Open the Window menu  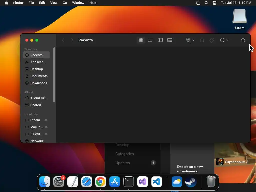pos(78,3)
